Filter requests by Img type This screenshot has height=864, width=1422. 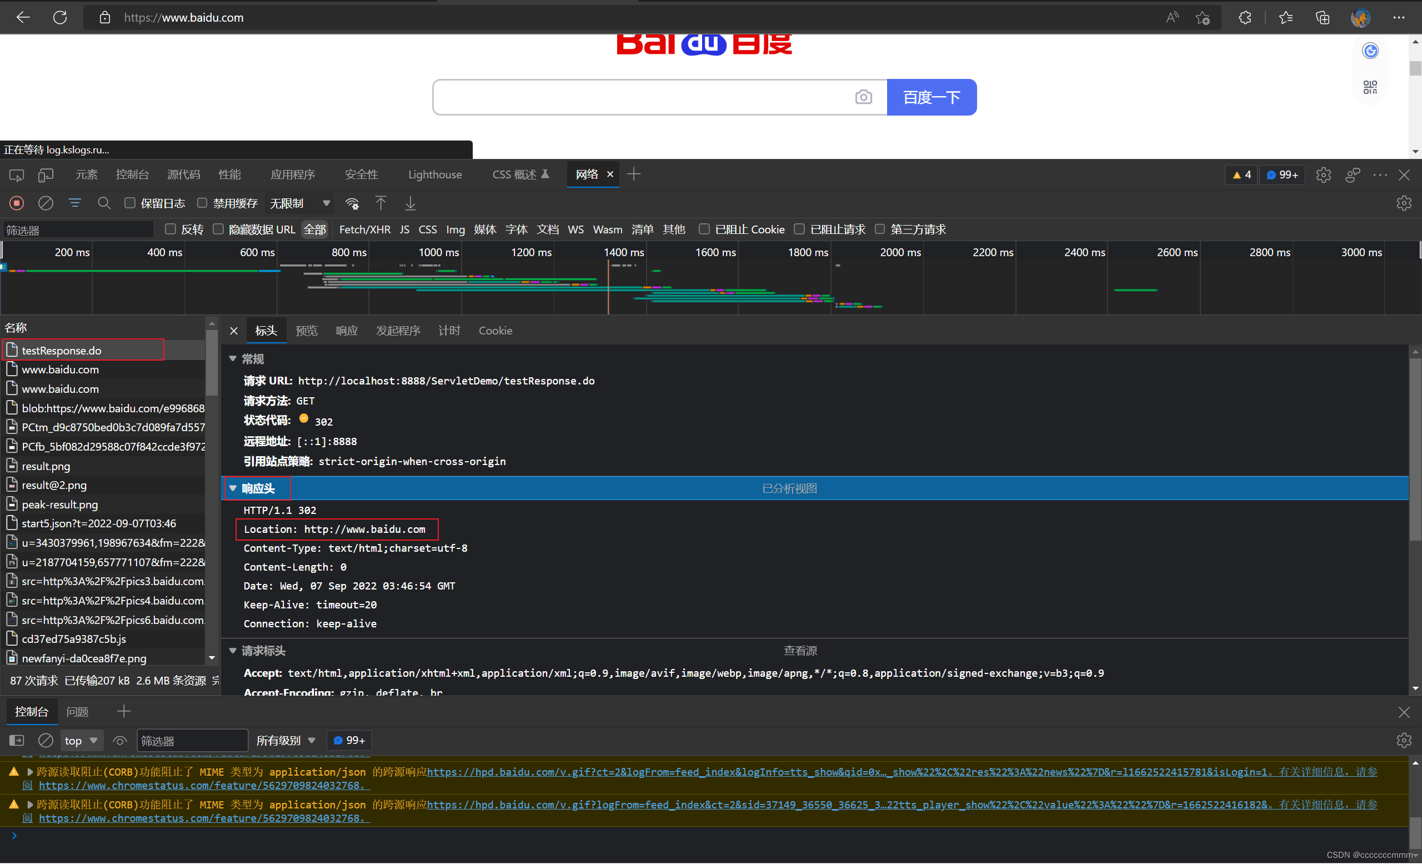455,229
